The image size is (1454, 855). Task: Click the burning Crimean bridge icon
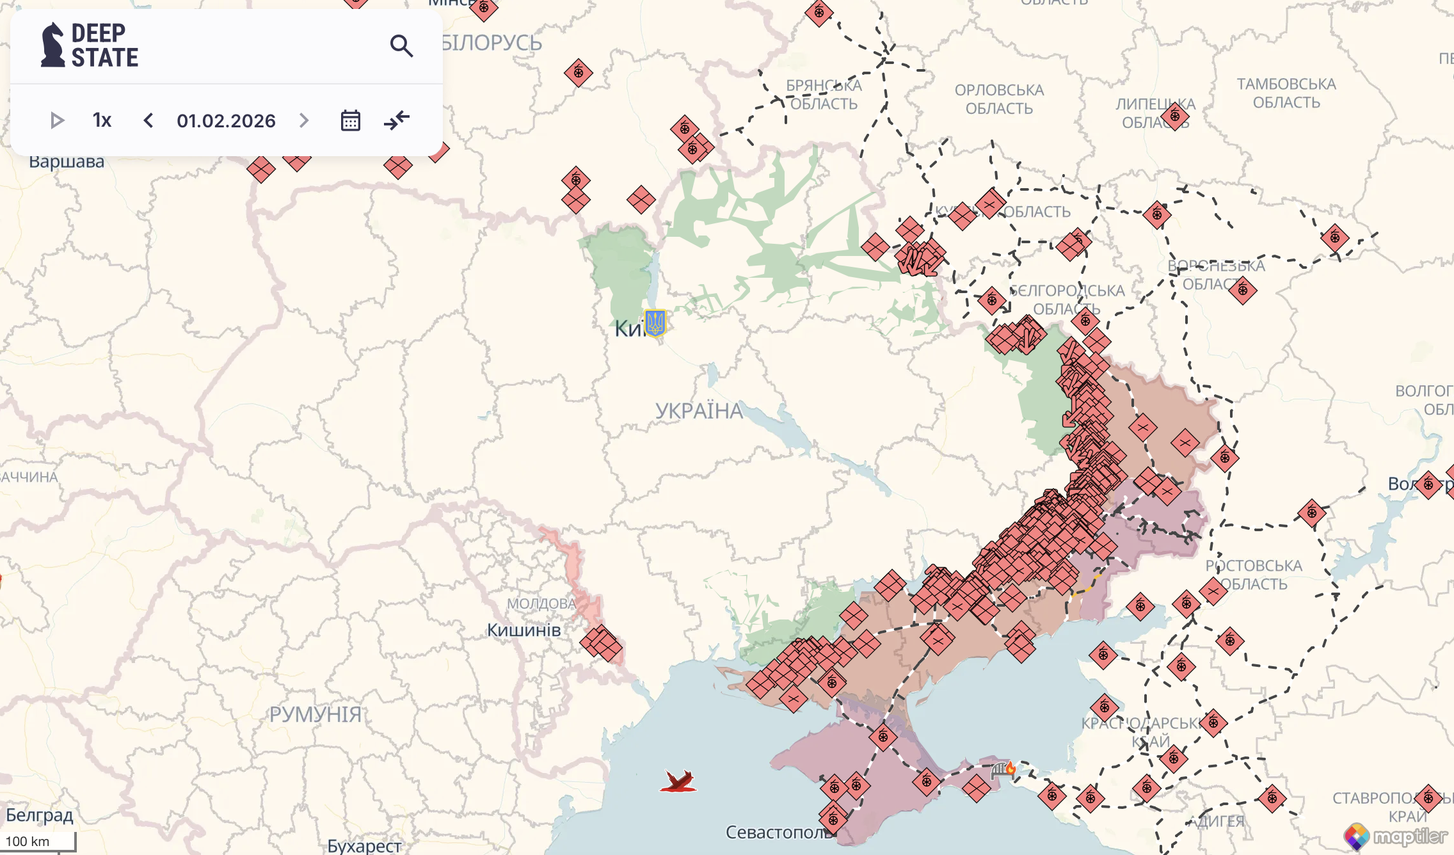point(1003,769)
